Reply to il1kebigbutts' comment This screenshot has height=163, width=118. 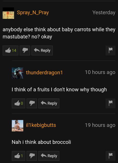pyautogui.click(x=49, y=156)
